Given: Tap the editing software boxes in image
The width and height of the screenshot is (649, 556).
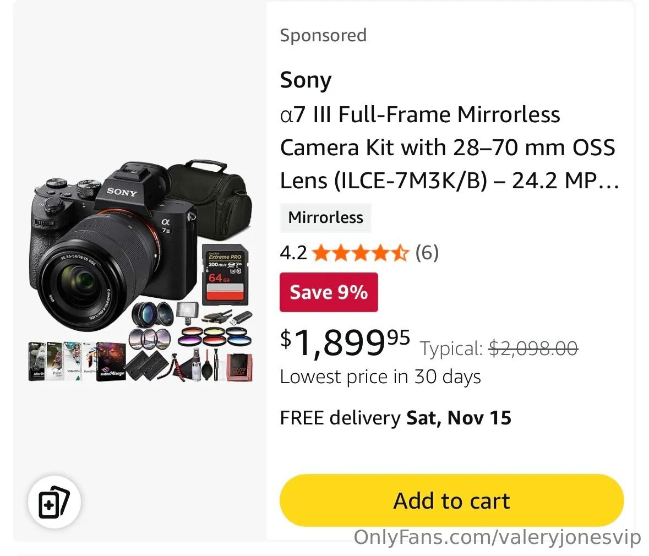Looking at the screenshot, I should [x=77, y=361].
